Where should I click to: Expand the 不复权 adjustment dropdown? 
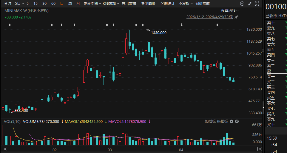pyautogui.click(x=186, y=4)
